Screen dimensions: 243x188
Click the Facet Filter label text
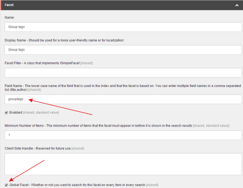point(42,63)
